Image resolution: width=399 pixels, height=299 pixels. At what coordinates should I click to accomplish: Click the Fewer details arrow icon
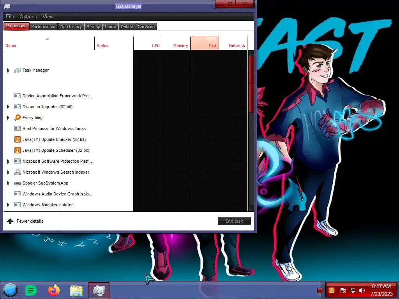pos(10,221)
